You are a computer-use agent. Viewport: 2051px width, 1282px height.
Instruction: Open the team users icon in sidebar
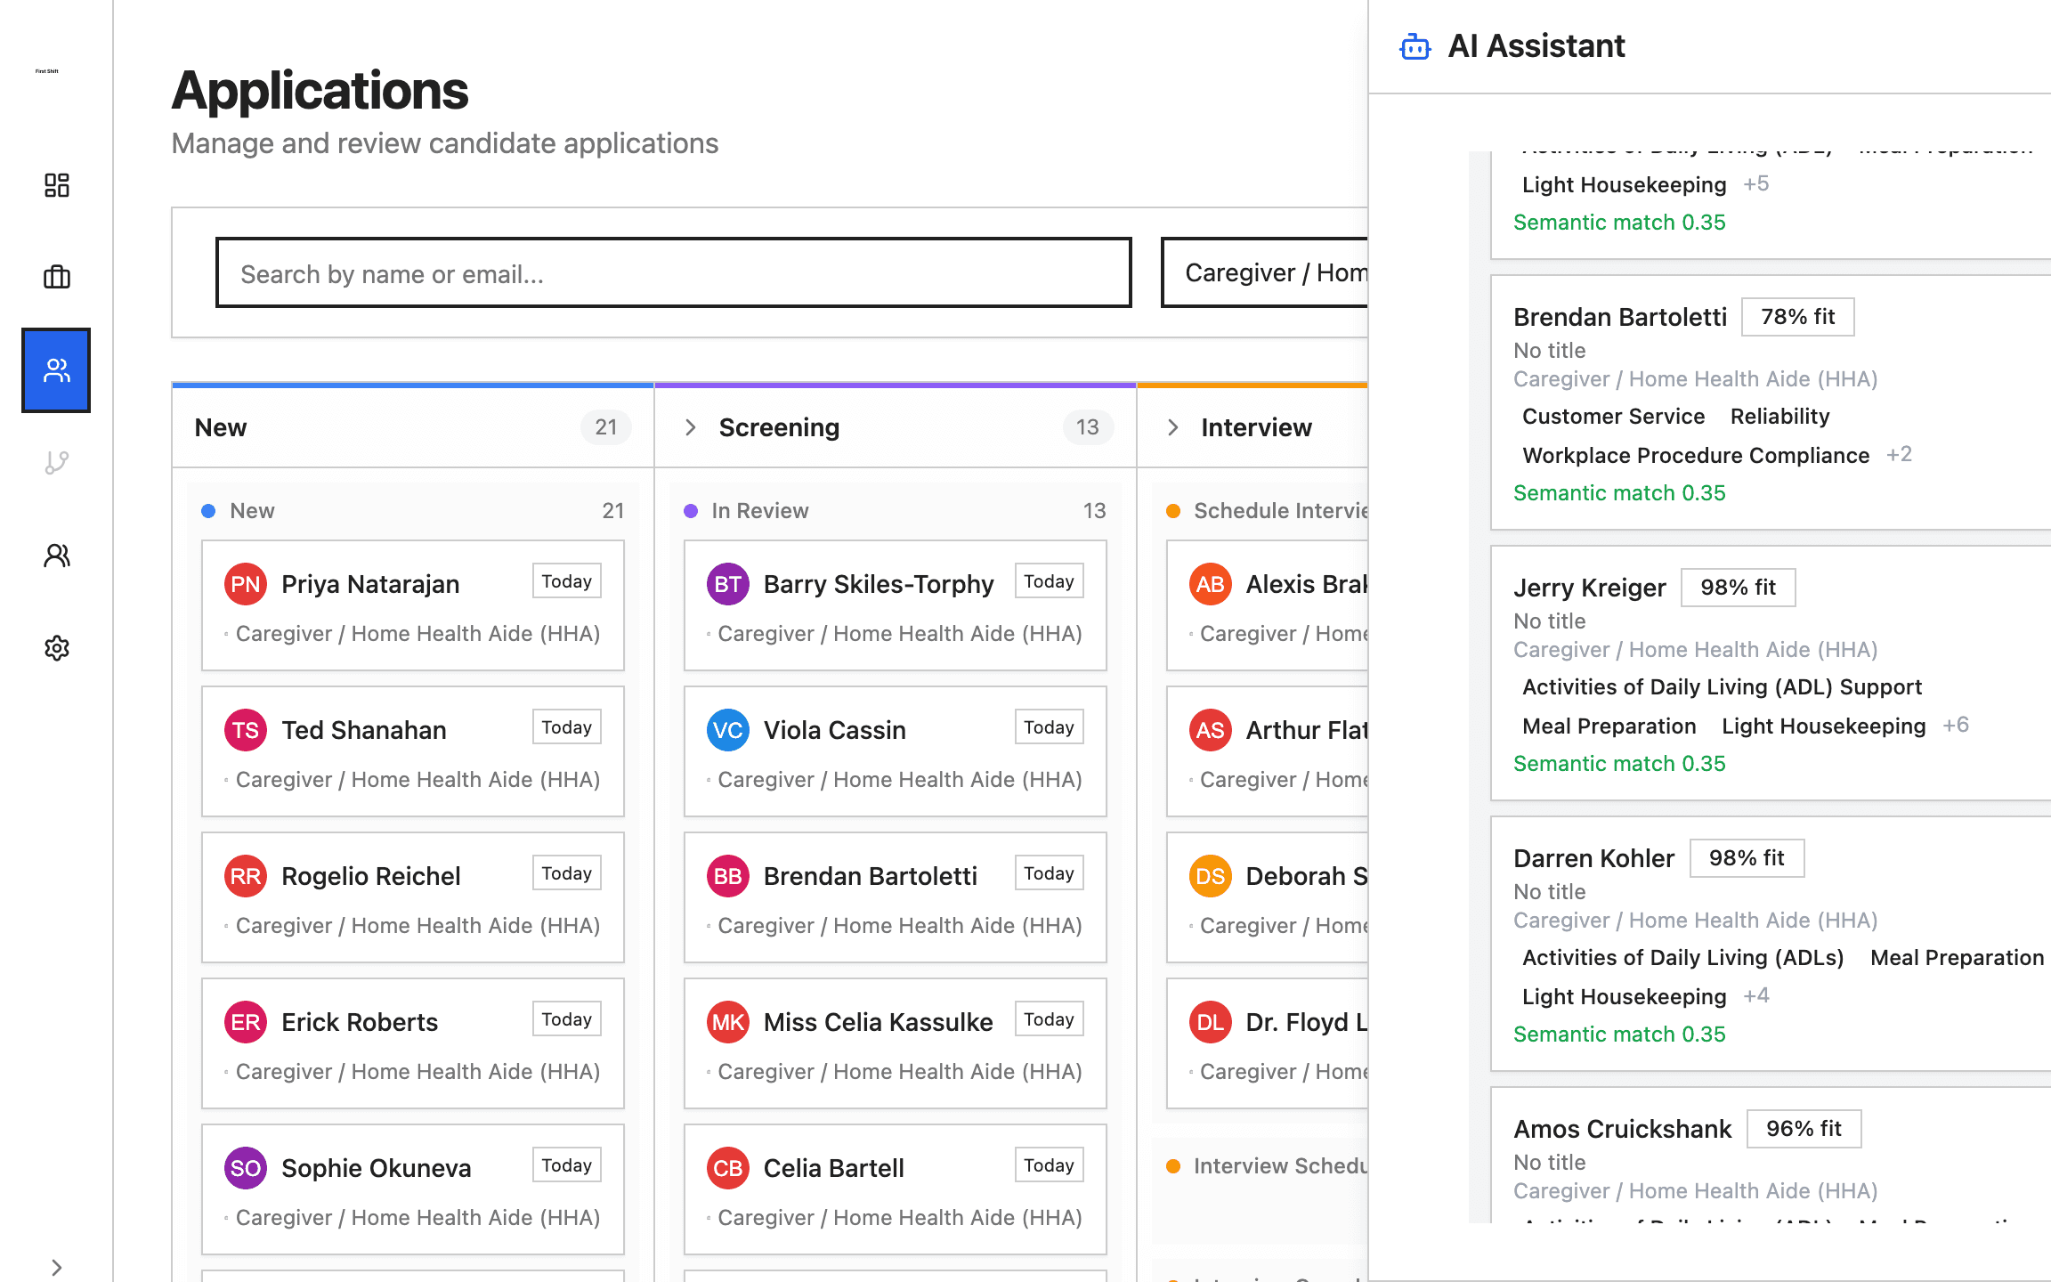point(56,556)
